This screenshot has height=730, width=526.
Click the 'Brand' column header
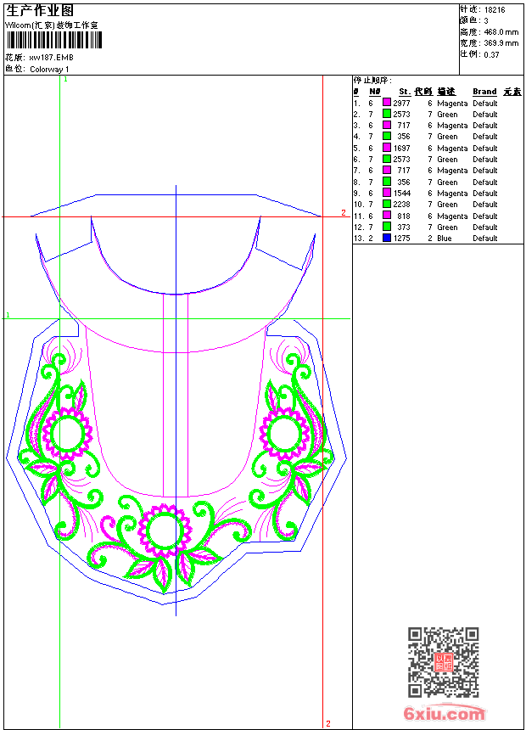click(484, 92)
